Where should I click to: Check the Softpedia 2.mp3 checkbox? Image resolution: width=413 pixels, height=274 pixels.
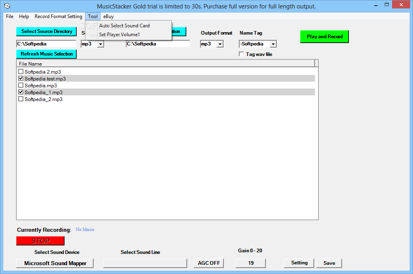21,72
